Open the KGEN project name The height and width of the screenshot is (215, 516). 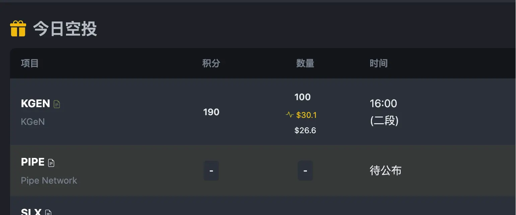click(x=36, y=103)
